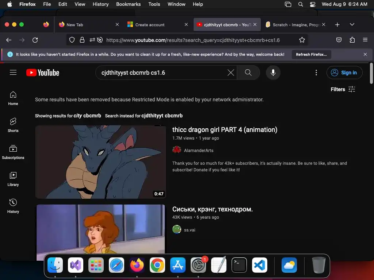Open Firefox View pinned icon
Viewport: 374px width, 280px height.
[46, 24]
